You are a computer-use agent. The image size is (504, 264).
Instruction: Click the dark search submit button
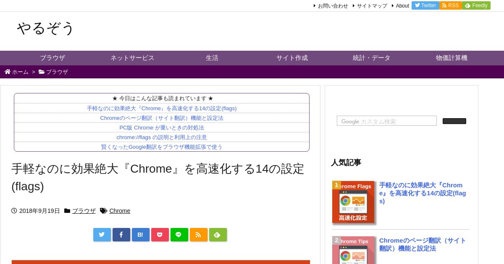[454, 121]
